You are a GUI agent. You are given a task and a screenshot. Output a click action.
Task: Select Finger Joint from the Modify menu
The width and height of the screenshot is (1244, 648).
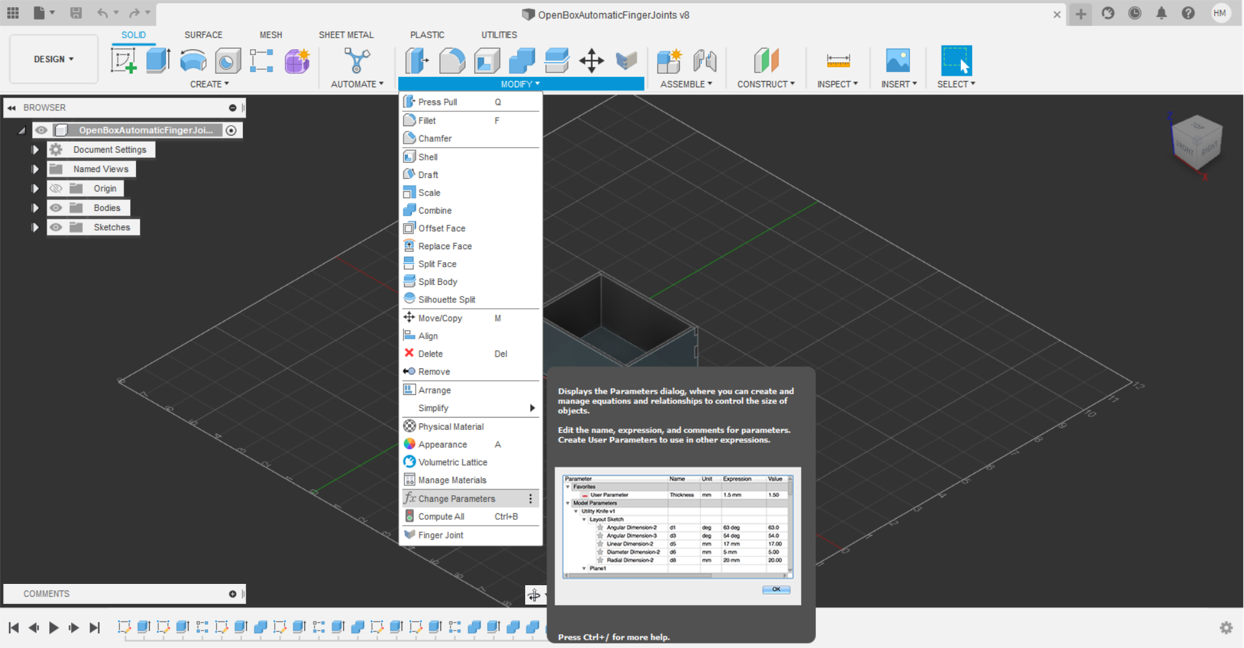(x=440, y=535)
